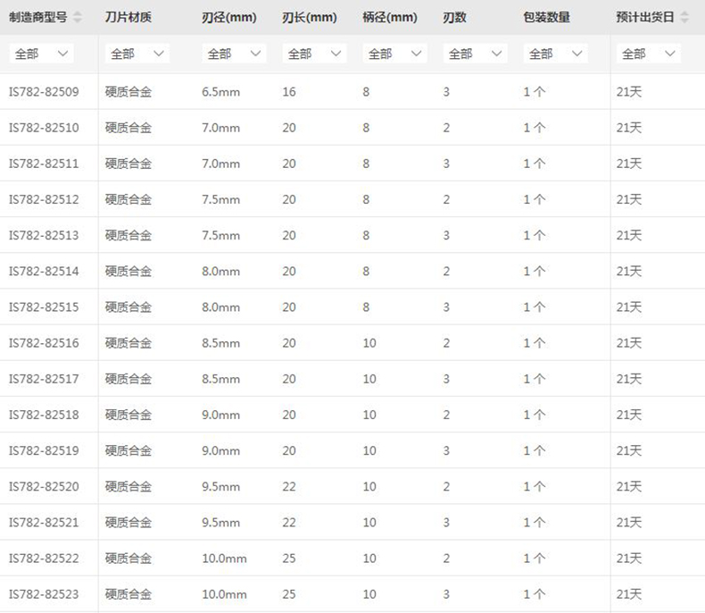This screenshot has width=705, height=613.
Task: Select model IS782-82517
Action: pyautogui.click(x=44, y=379)
